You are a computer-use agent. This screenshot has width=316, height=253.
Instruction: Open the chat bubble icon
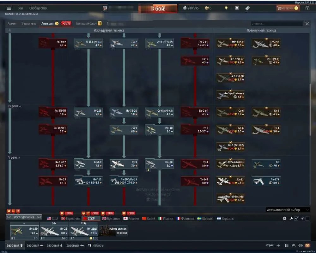[301, 245]
